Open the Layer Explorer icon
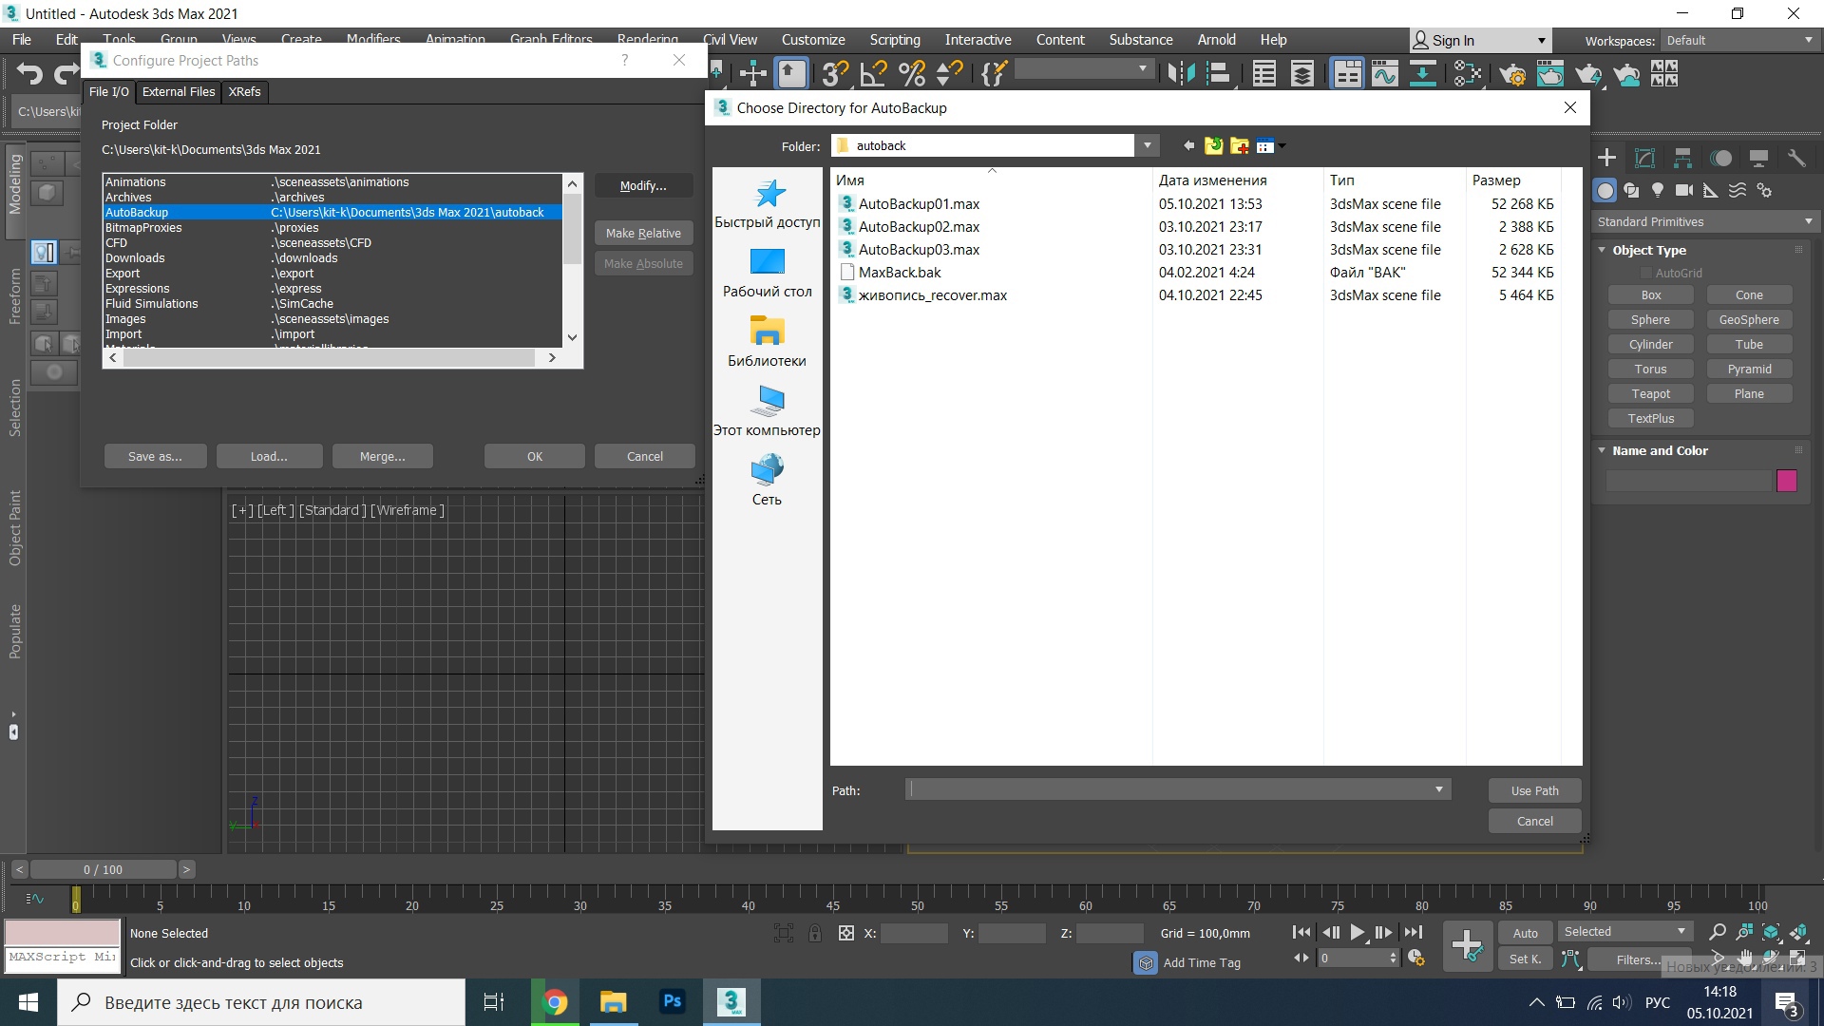The image size is (1824, 1026). pos(1302,73)
